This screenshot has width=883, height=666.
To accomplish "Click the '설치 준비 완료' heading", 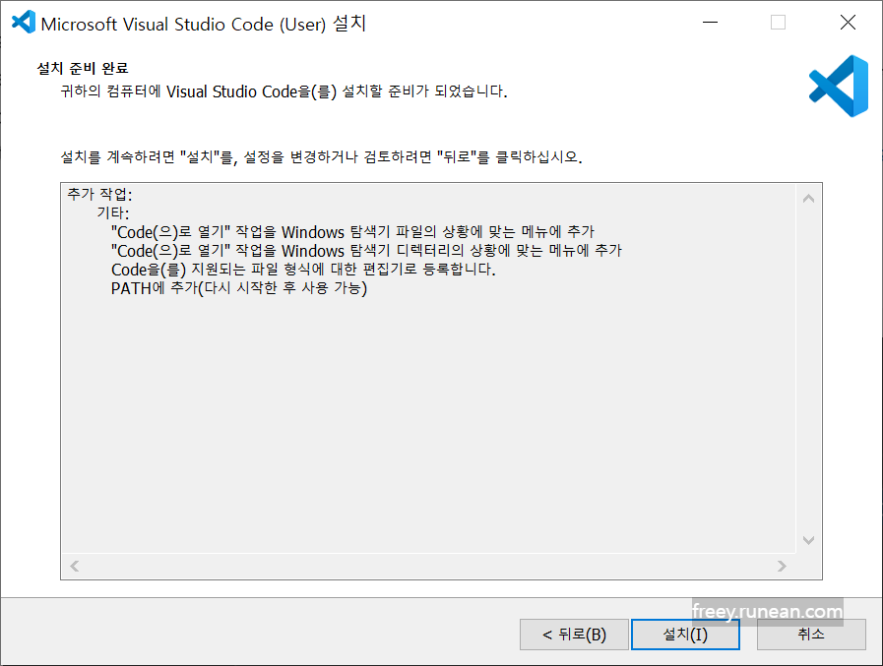I will (83, 68).
